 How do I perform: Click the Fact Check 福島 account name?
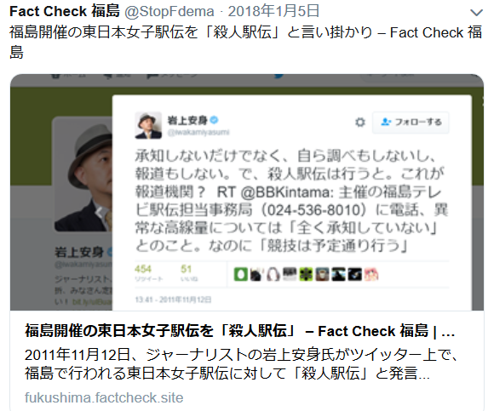(x=65, y=12)
